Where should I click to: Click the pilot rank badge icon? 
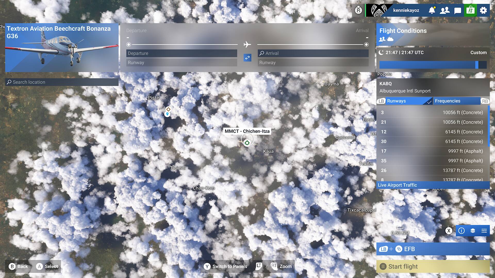point(358,10)
